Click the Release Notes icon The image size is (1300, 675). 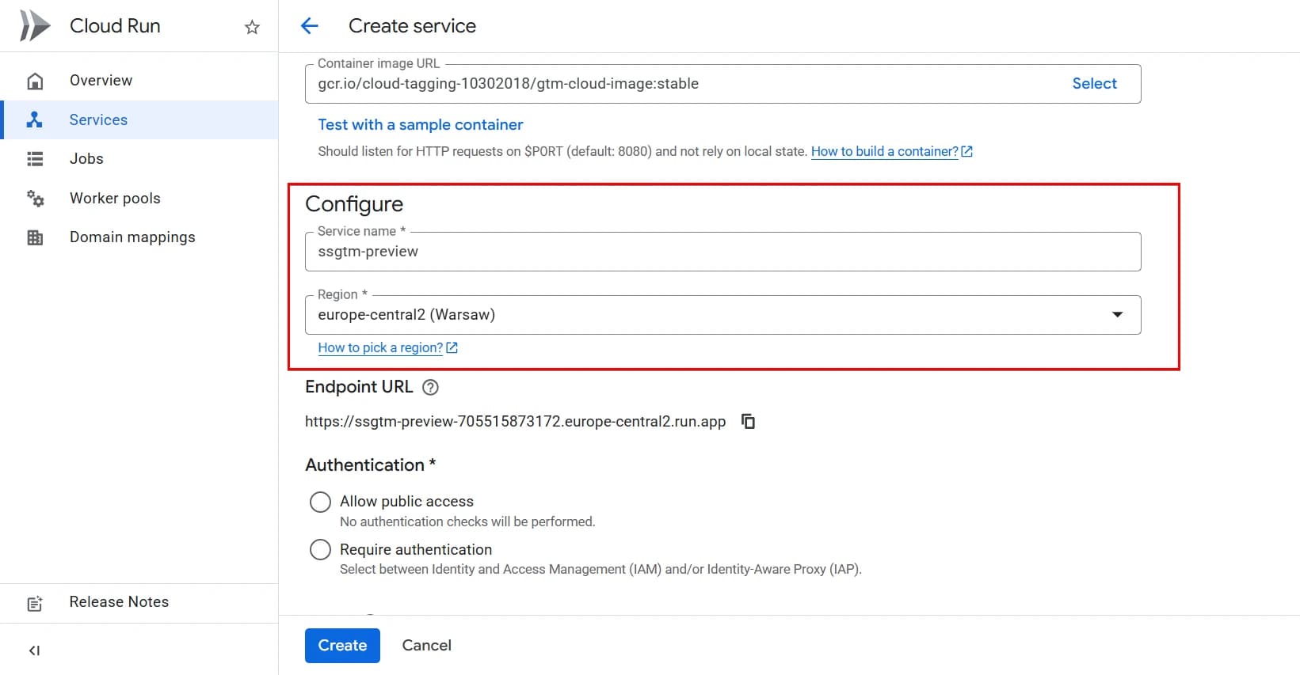[35, 603]
